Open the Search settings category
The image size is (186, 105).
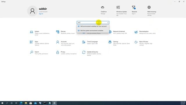[x=39, y=52]
